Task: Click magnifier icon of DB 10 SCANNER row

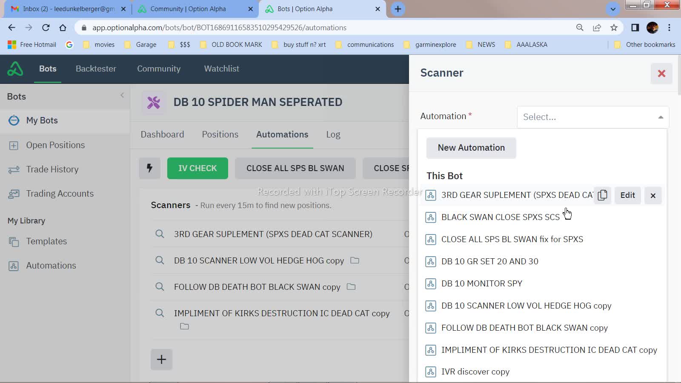Action: click(160, 260)
